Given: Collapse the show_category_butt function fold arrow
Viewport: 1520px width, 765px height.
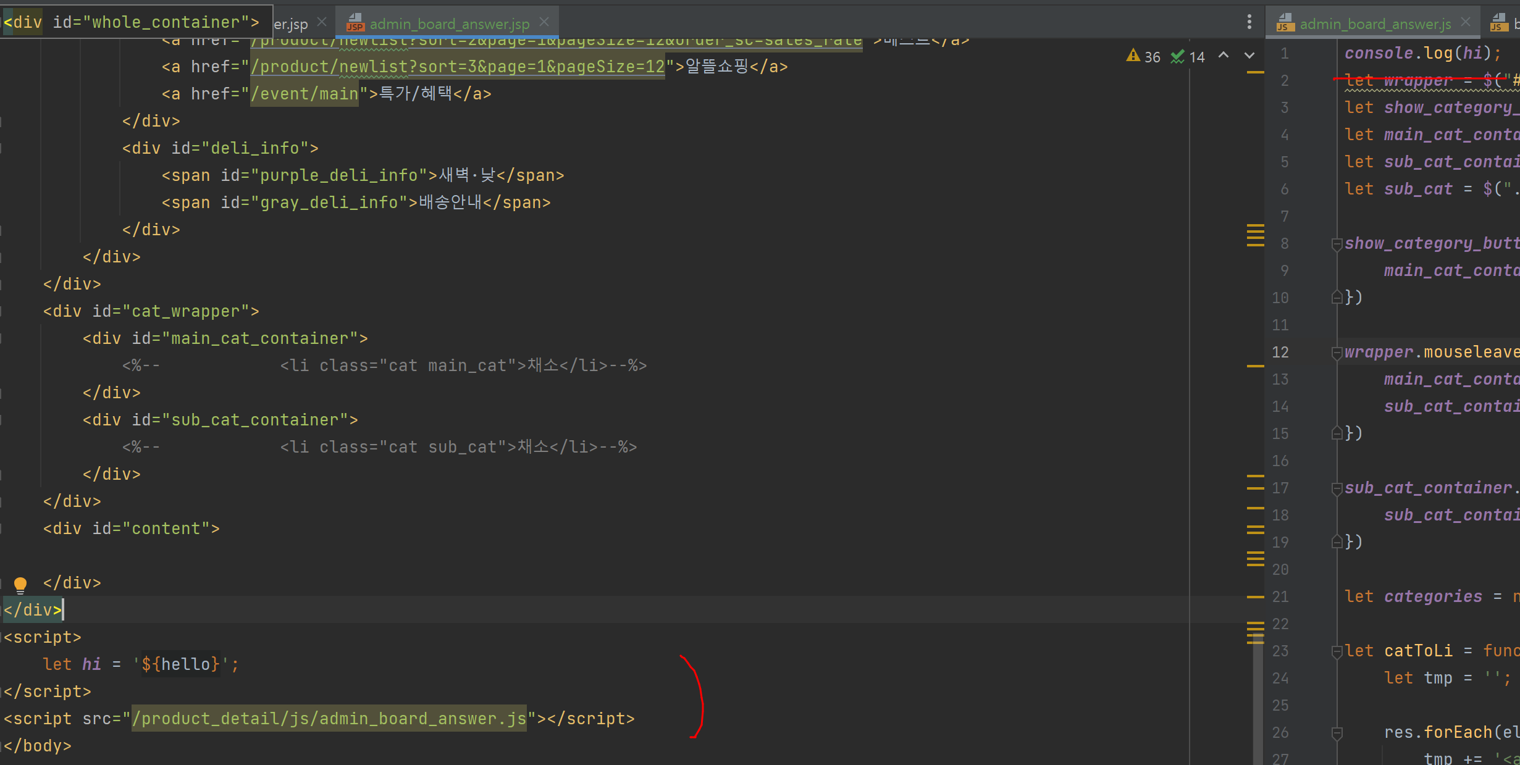Looking at the screenshot, I should (x=1337, y=243).
